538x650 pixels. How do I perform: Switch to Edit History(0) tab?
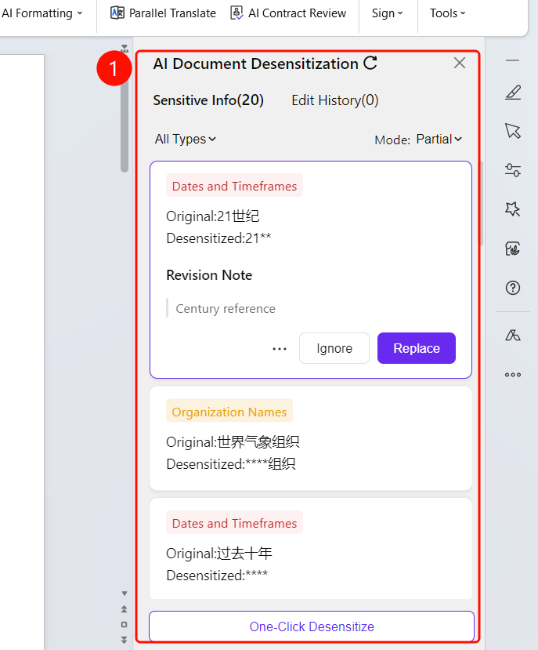(x=335, y=100)
